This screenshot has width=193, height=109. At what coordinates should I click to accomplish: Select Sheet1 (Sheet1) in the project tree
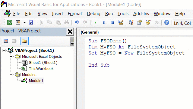tap(43, 63)
